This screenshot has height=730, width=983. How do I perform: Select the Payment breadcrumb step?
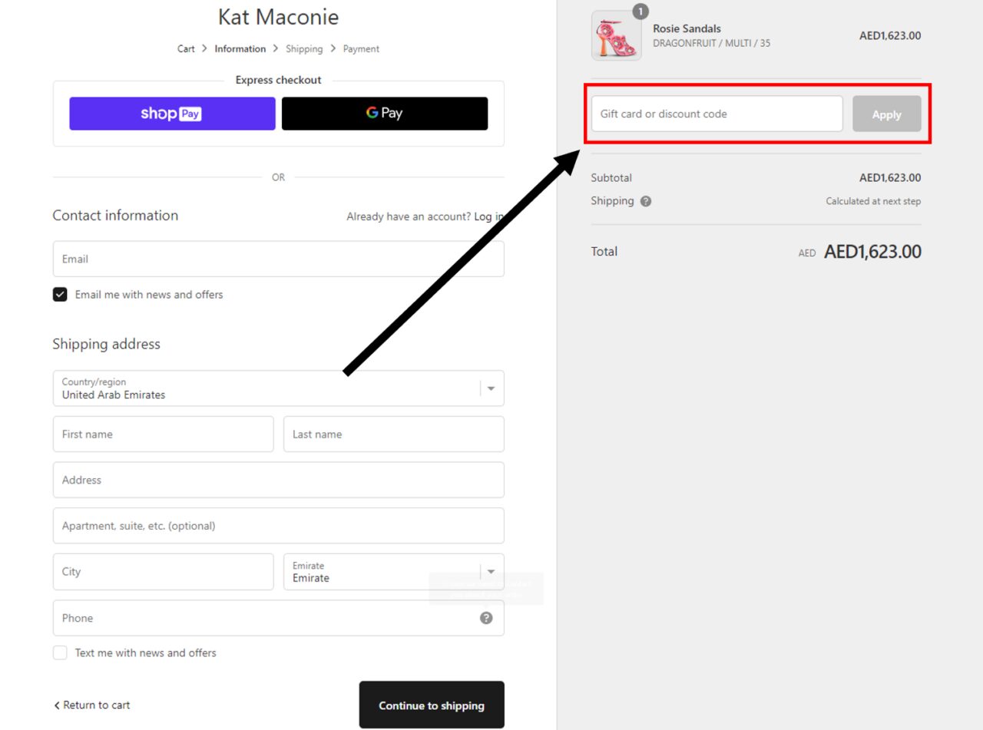pyautogui.click(x=361, y=49)
